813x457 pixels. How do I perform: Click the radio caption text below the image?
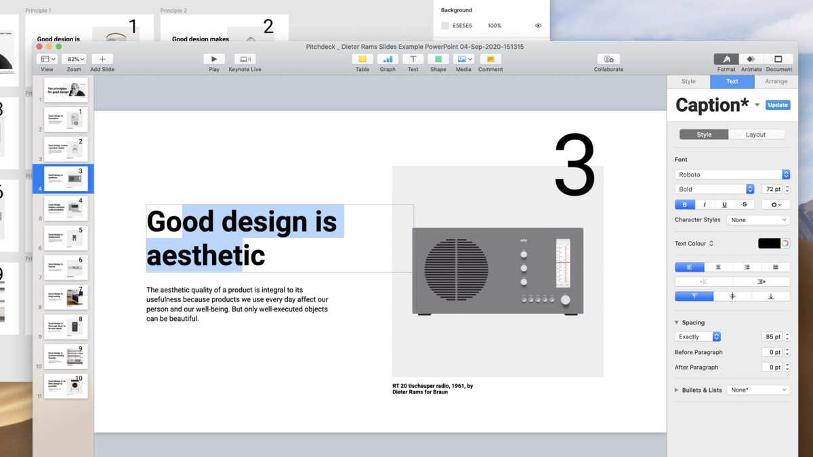[x=433, y=389]
